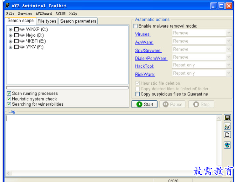Image resolution: width=236 pixels, height=182 pixels.
Task: Open the AVZPM menu
Action: pos(61,14)
